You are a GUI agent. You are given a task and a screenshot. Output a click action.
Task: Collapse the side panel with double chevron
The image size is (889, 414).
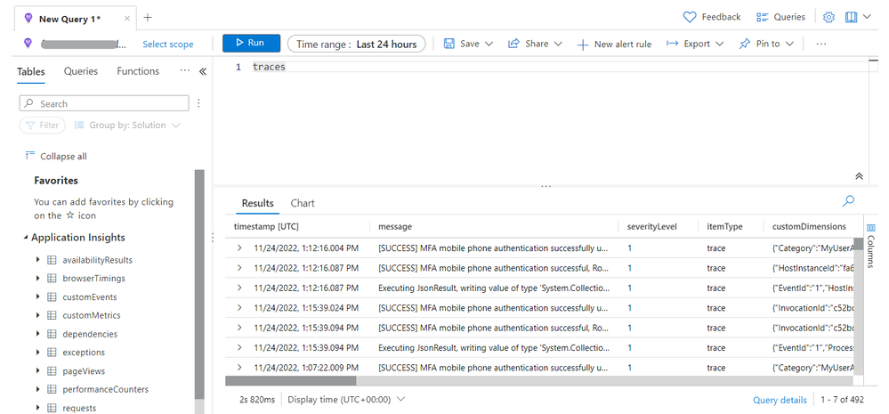click(202, 71)
